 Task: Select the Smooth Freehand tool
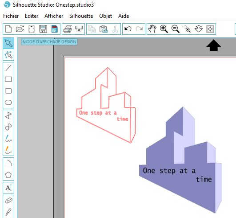pyautogui.click(x=8, y=150)
